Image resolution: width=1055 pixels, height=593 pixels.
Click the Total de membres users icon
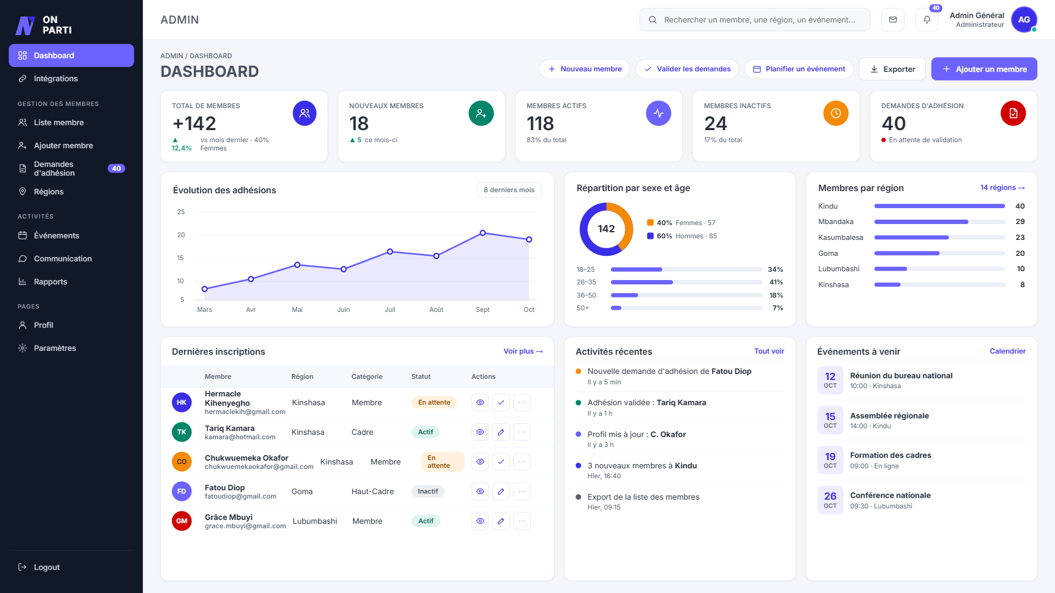pyautogui.click(x=304, y=113)
